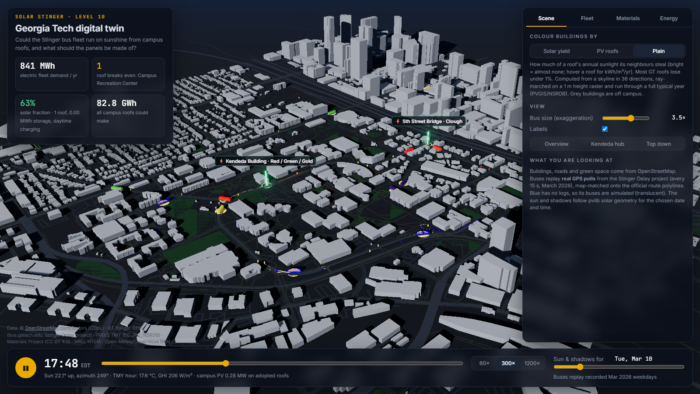Viewport: 700px width, 394px height.
Task: Switch to Overview camera view
Action: tap(556, 144)
